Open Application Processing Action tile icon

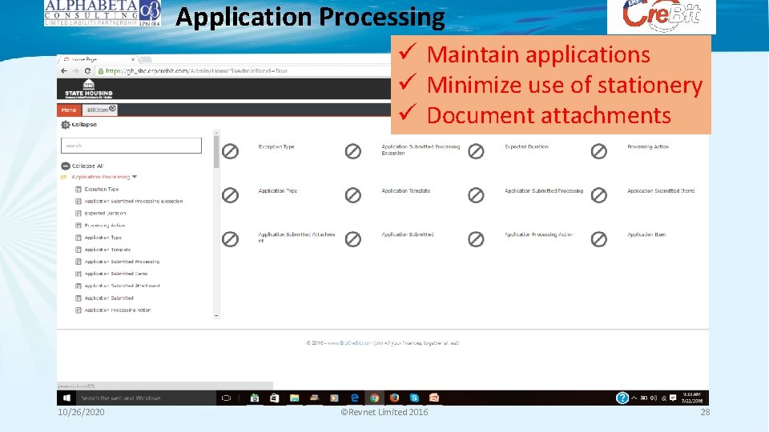[476, 239]
